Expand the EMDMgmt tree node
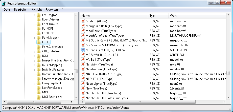 click(x=35, y=15)
